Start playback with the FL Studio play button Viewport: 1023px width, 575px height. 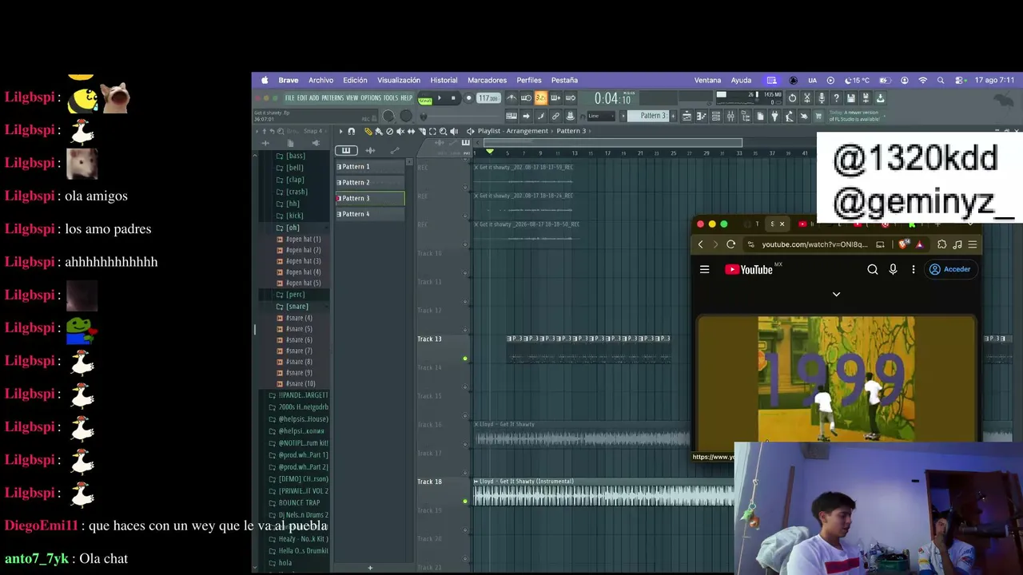click(439, 98)
